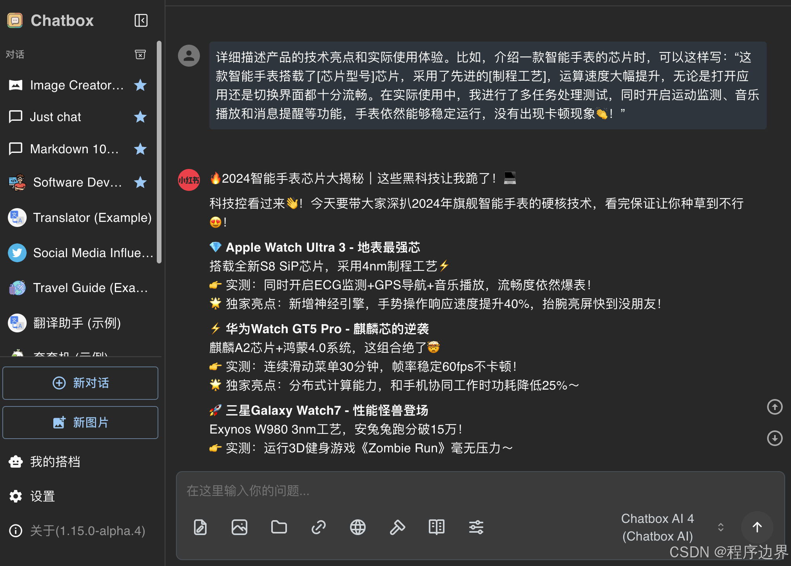Screen dimensions: 791x566
Task: Jump to bottom with the down-arrow circle
Action: coord(775,438)
